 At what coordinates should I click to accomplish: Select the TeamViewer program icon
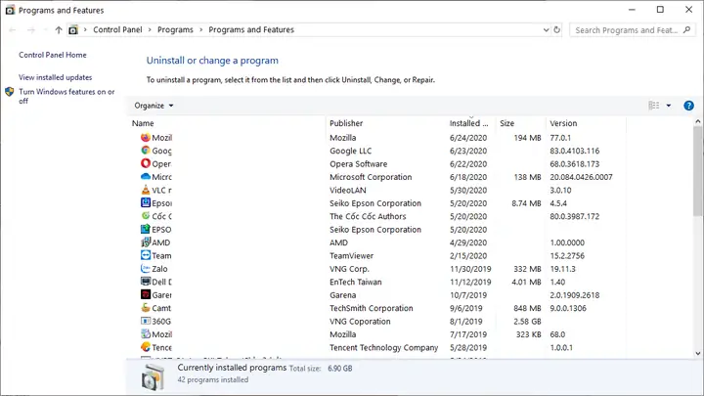click(x=146, y=255)
